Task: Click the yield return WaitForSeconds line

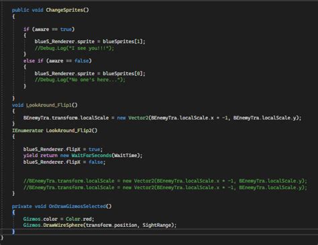Action: click(x=83, y=156)
